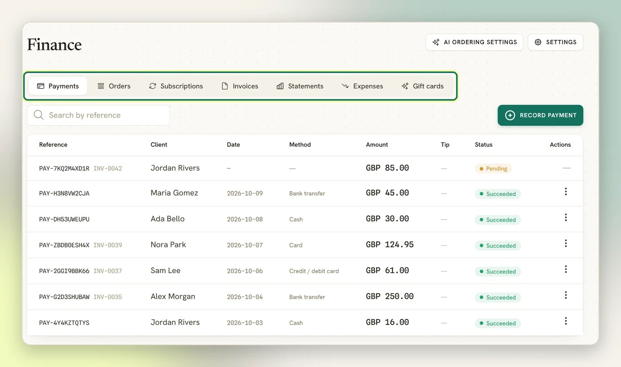Open actions menu for Alex Morgan payment
The height and width of the screenshot is (367, 621).
coord(565,295)
